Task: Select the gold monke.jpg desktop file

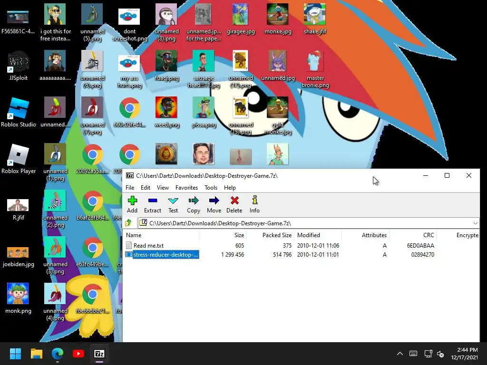Action: point(278,115)
